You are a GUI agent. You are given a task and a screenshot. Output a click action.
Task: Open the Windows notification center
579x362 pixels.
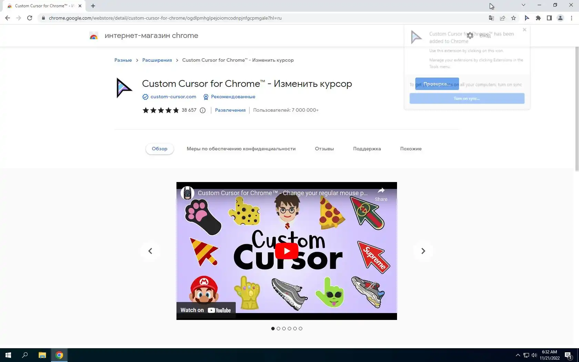[x=568, y=355]
